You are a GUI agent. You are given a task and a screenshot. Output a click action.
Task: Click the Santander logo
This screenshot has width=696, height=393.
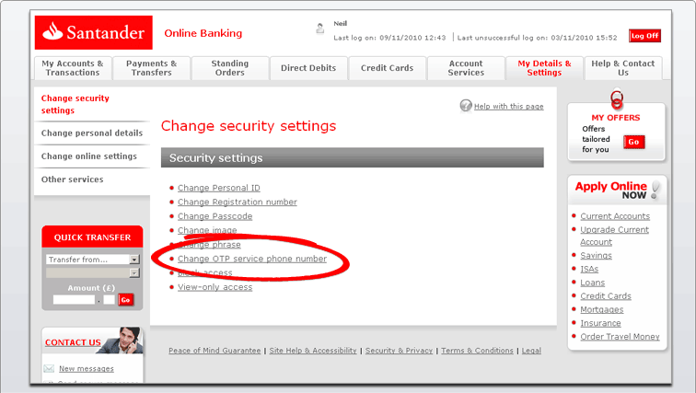pyautogui.click(x=93, y=33)
